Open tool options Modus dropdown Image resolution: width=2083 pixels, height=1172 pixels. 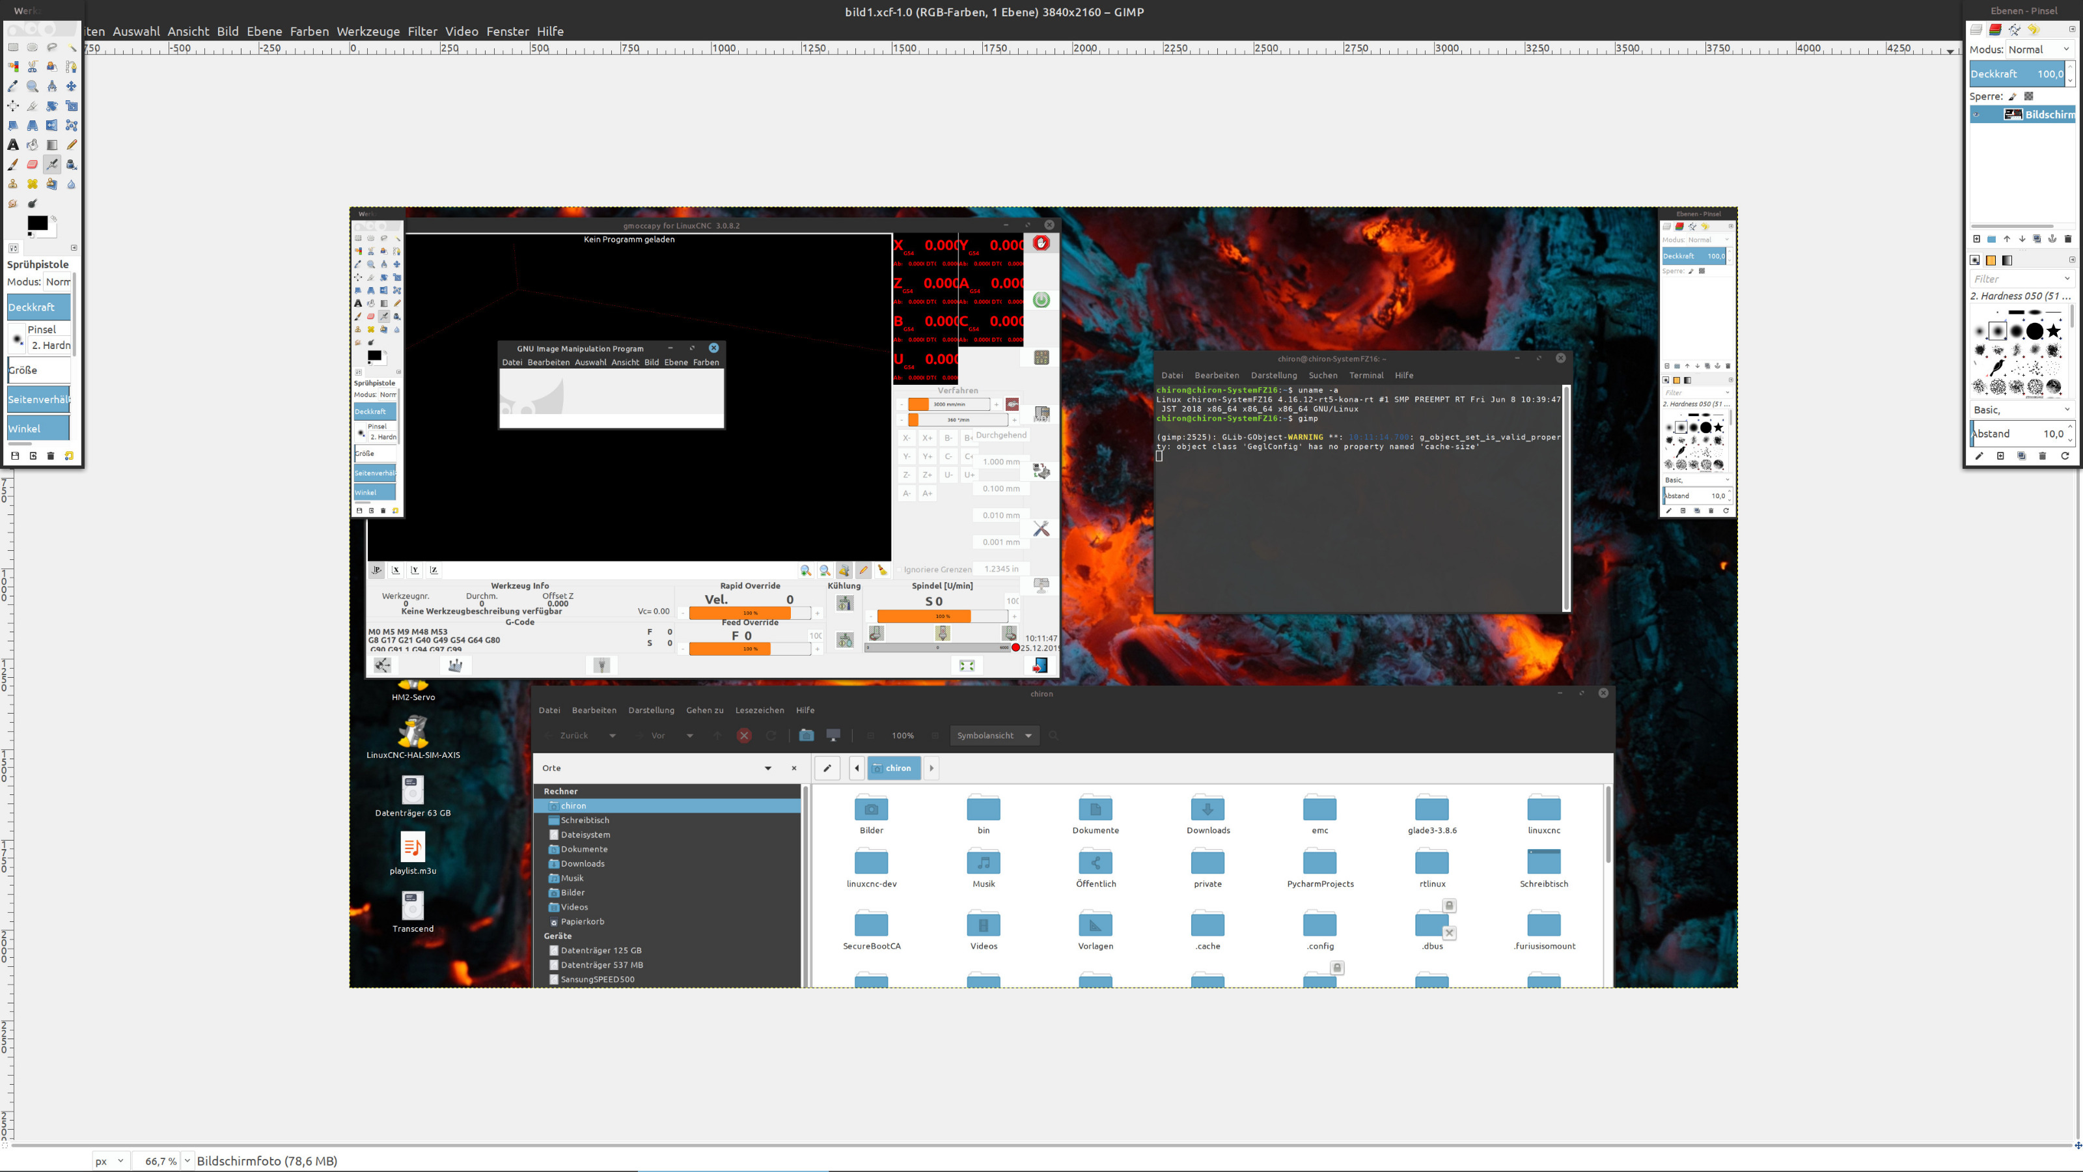click(57, 281)
